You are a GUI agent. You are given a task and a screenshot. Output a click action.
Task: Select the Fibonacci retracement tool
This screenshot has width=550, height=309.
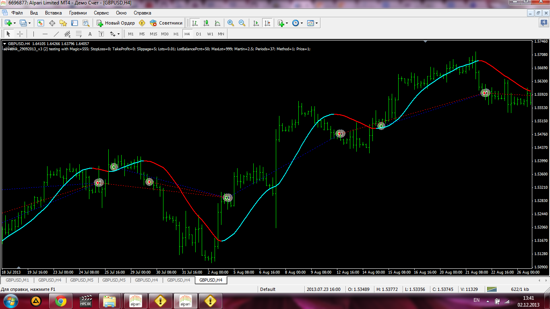click(79, 34)
